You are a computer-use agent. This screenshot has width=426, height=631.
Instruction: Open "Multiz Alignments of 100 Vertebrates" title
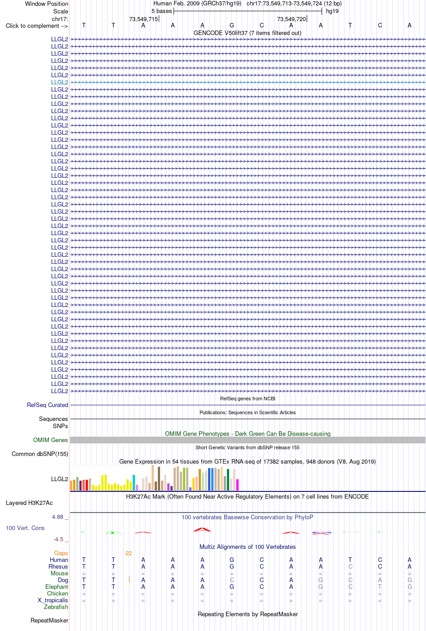tap(248, 547)
